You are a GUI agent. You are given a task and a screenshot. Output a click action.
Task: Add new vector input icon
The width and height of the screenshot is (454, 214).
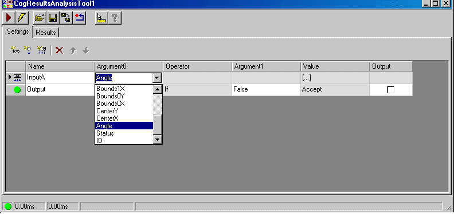pos(41,50)
